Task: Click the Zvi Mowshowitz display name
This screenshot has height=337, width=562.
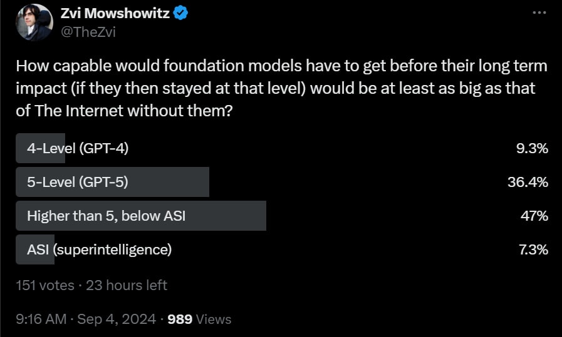Action: (115, 14)
